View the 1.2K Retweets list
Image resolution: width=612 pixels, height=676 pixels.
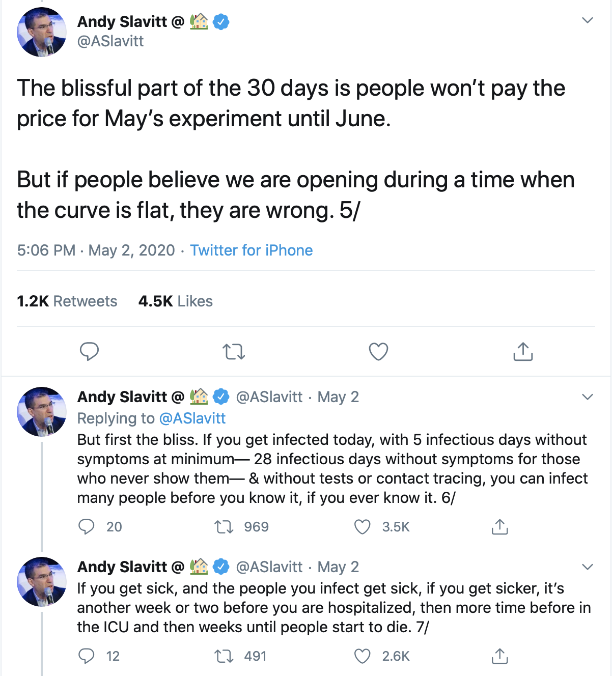(x=67, y=301)
